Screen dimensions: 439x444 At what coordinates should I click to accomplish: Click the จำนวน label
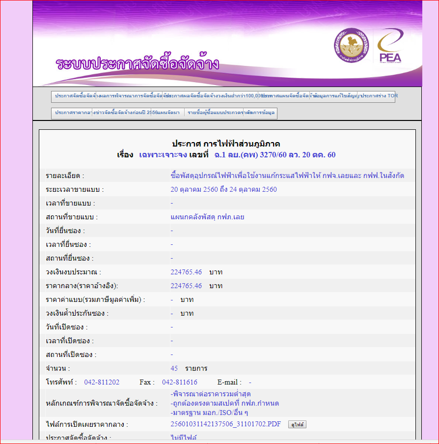[x=58, y=369]
